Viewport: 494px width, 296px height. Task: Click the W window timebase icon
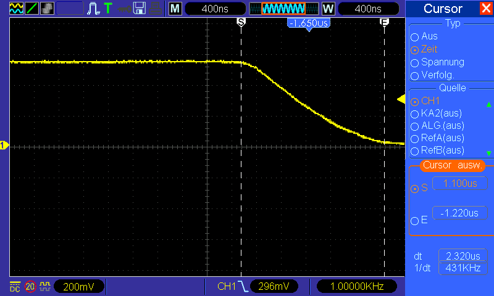(x=328, y=9)
